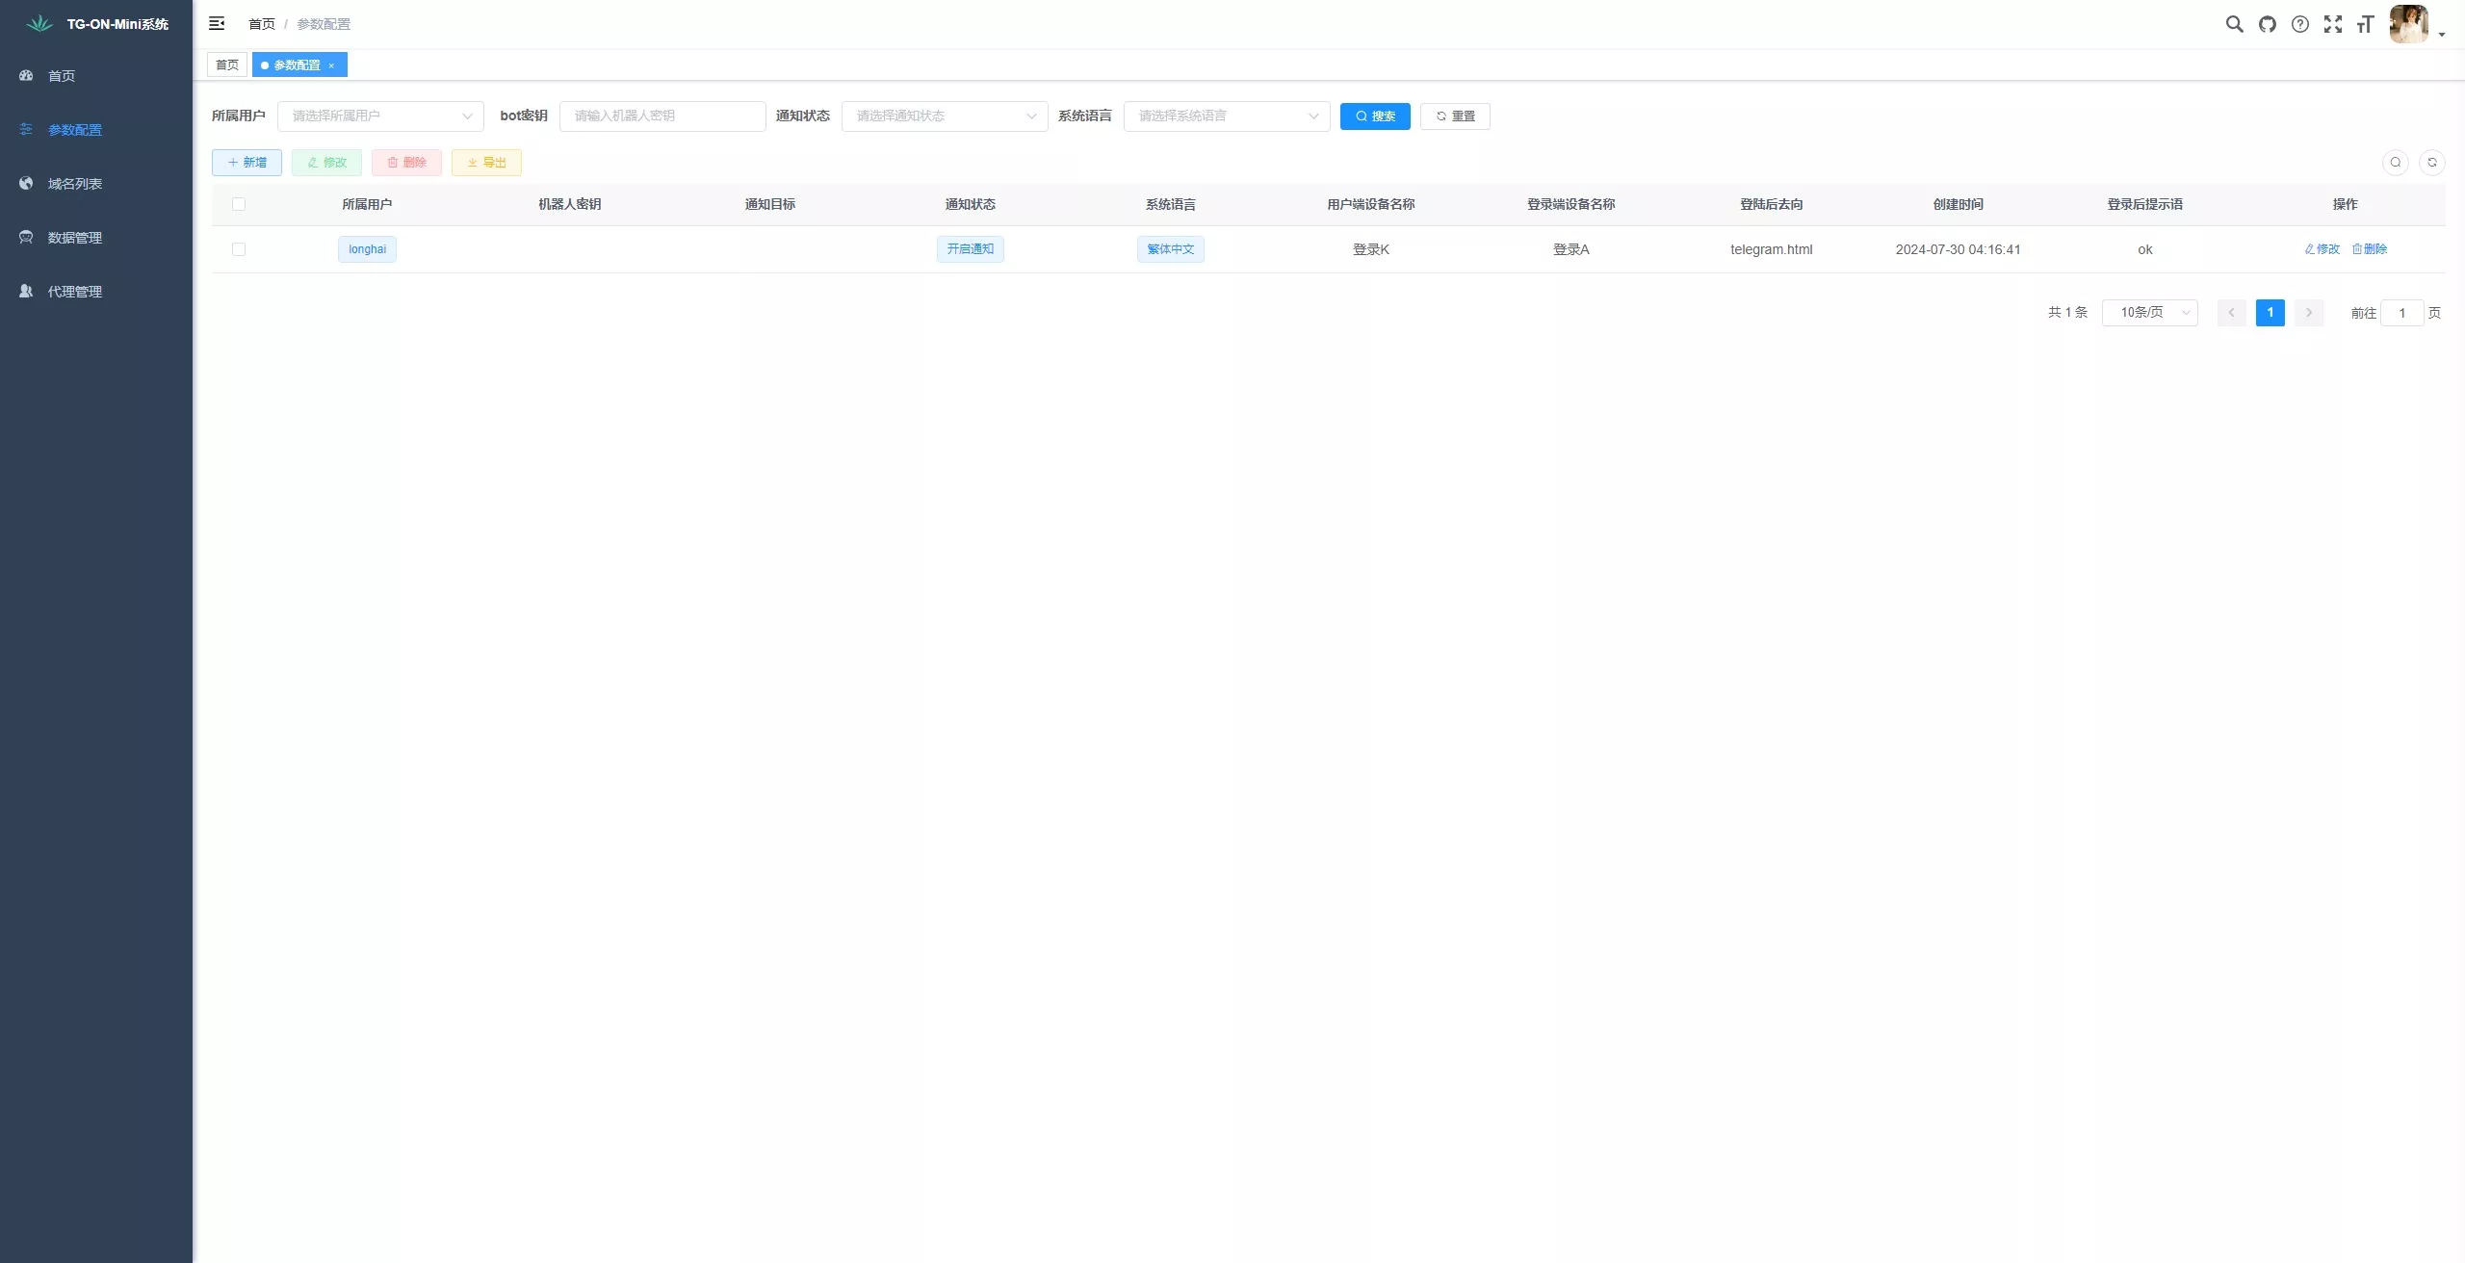The image size is (2465, 1263).
Task: Click the blue 搜索 button
Action: tap(1374, 116)
